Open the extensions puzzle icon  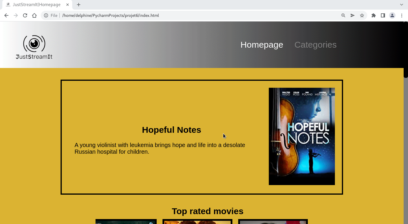pyautogui.click(x=374, y=15)
